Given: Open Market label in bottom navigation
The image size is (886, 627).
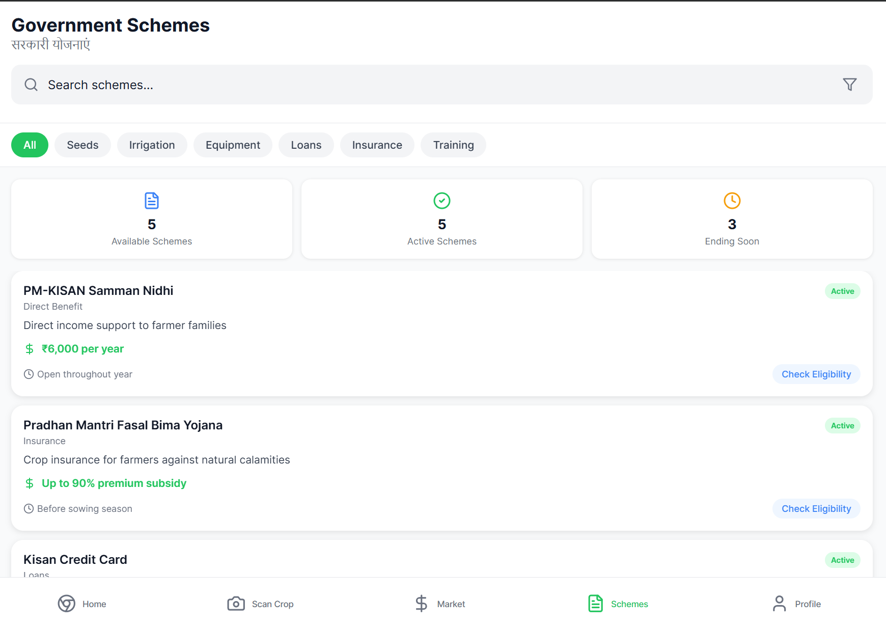Looking at the screenshot, I should [451, 604].
